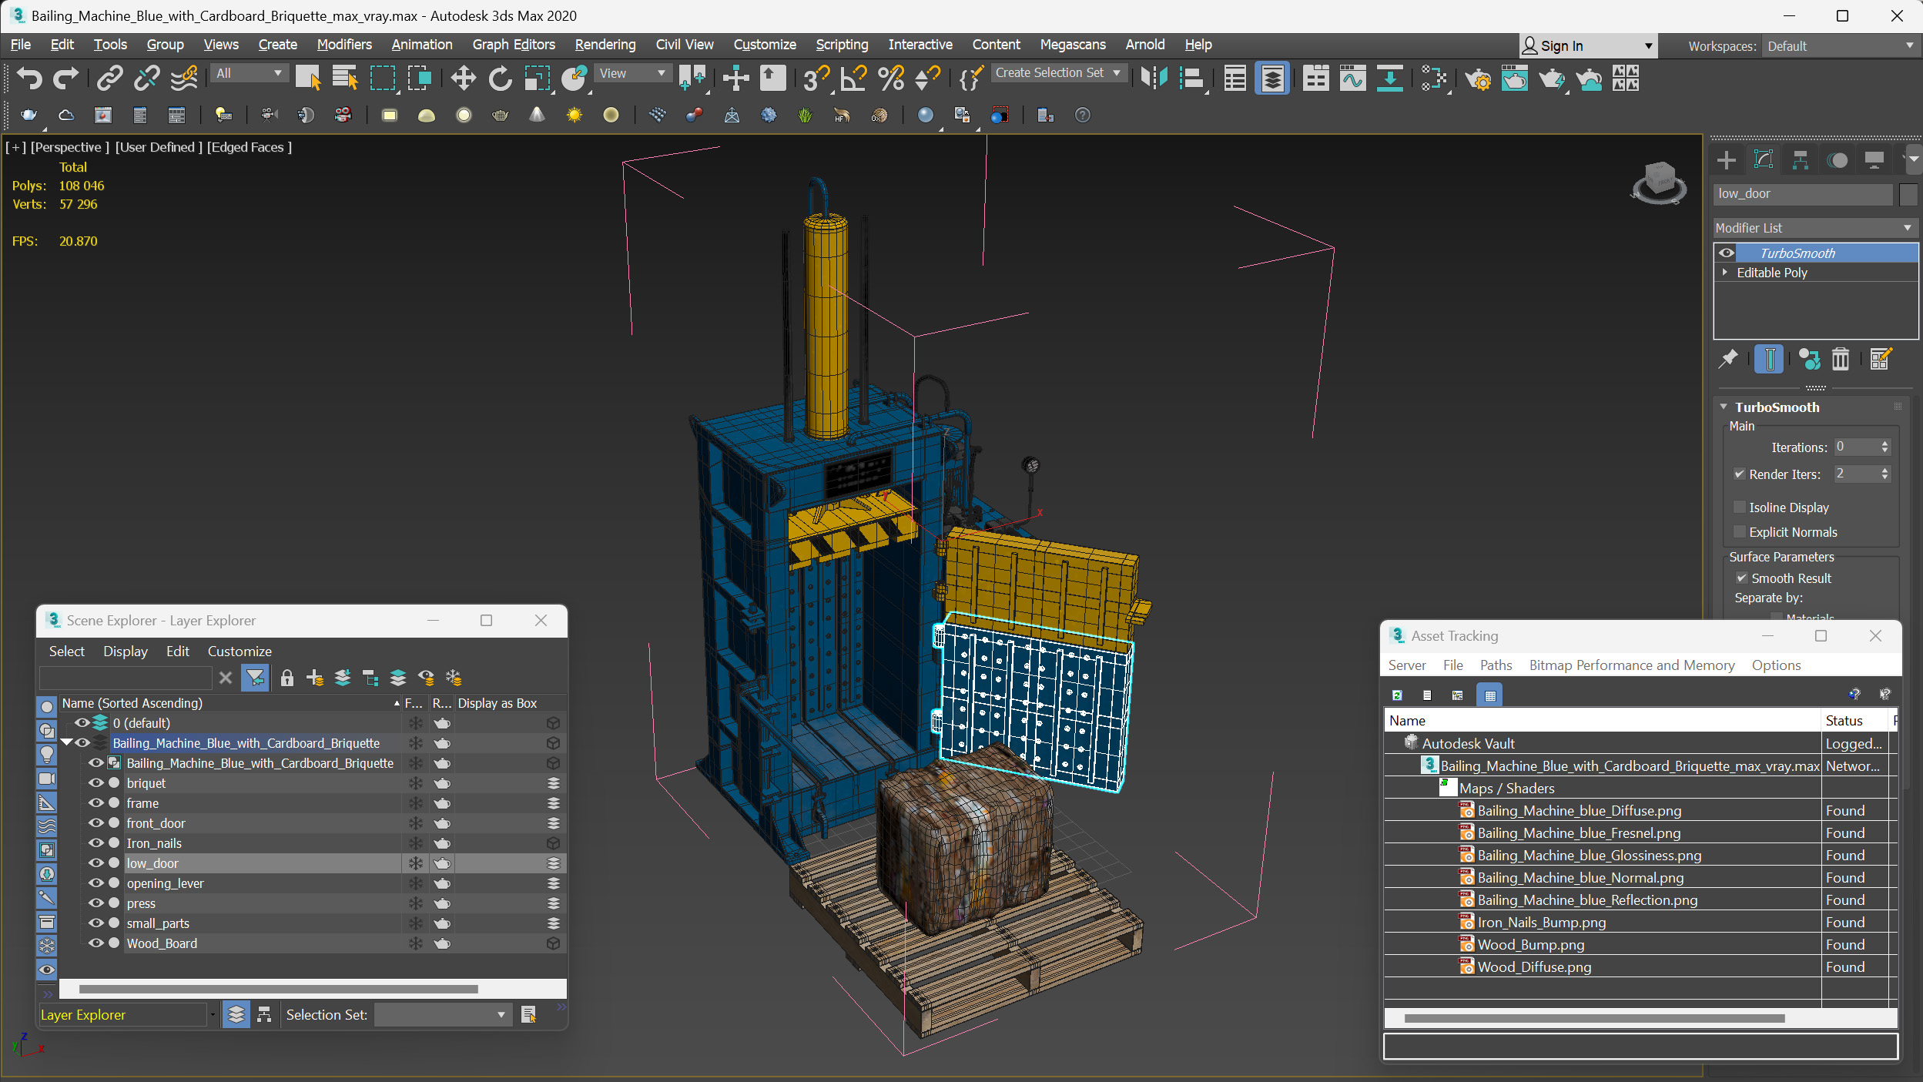This screenshot has height=1082, width=1923.
Task: Toggle the 3D Snaps icon
Action: (x=816, y=78)
